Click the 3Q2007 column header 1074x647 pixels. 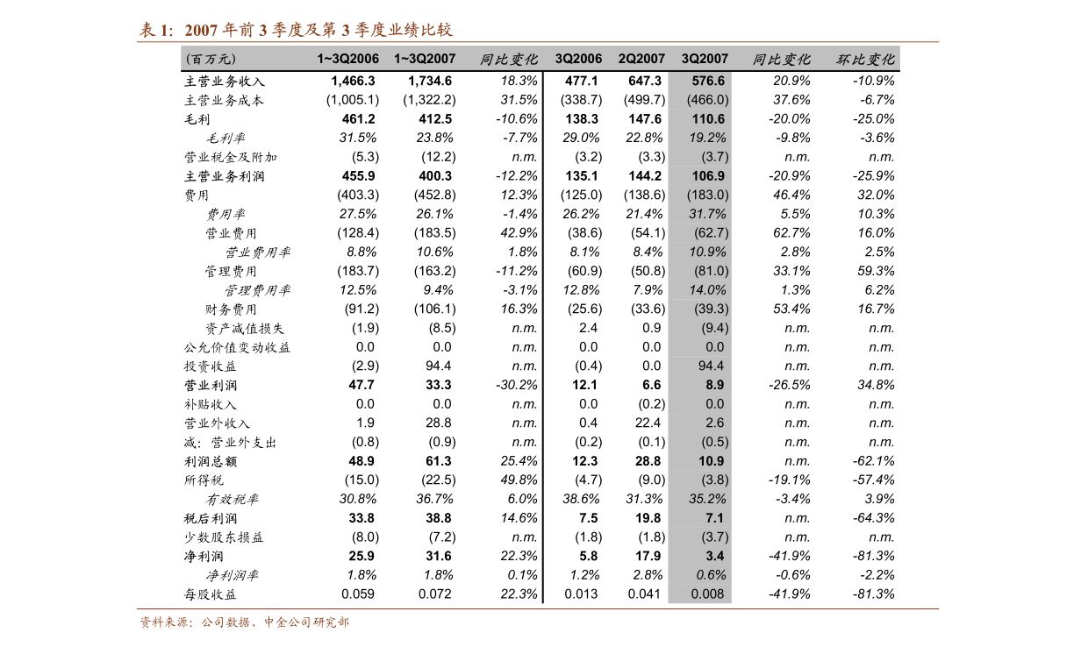coord(705,59)
